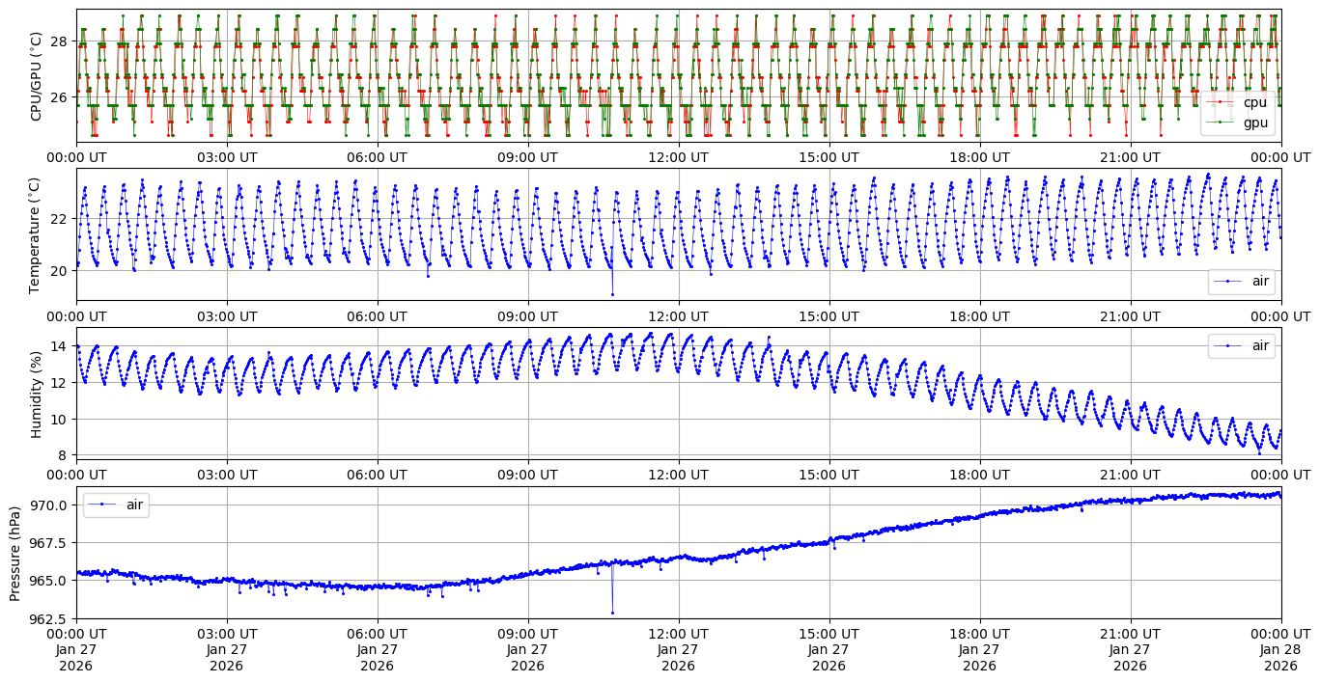Click the 'Humidity (%)' y-axis label
The height and width of the screenshot is (682, 1320).
coord(37,394)
